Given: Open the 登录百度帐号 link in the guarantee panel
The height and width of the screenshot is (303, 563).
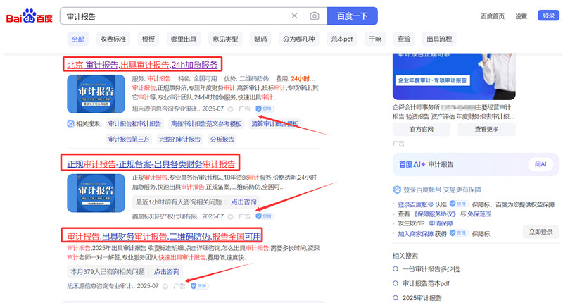Looking at the screenshot, I should (415, 204).
